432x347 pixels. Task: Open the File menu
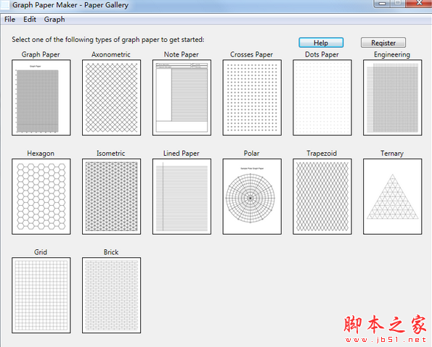coord(9,20)
